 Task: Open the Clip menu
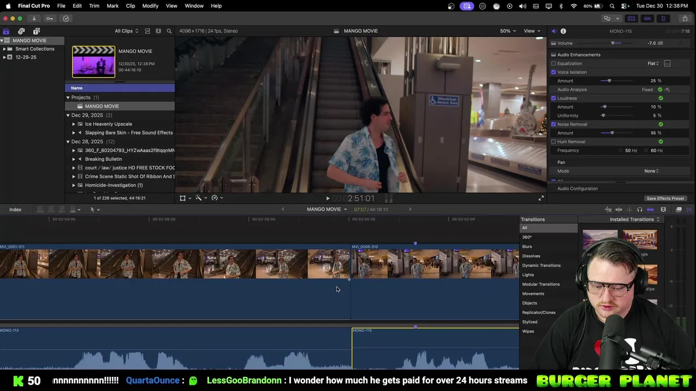130,5
